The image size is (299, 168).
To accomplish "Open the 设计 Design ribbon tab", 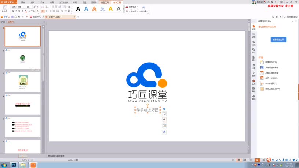I will click(x=42, y=3).
